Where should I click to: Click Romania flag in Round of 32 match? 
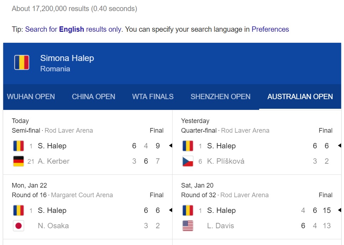tap(188, 210)
